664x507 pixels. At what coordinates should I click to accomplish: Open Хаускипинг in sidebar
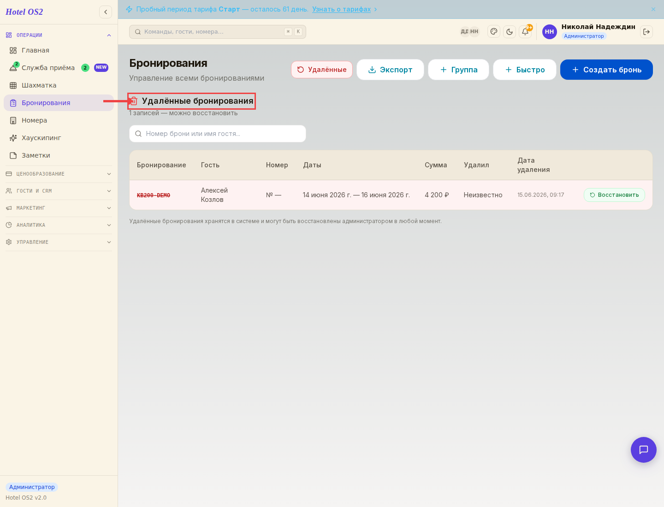coord(59,138)
